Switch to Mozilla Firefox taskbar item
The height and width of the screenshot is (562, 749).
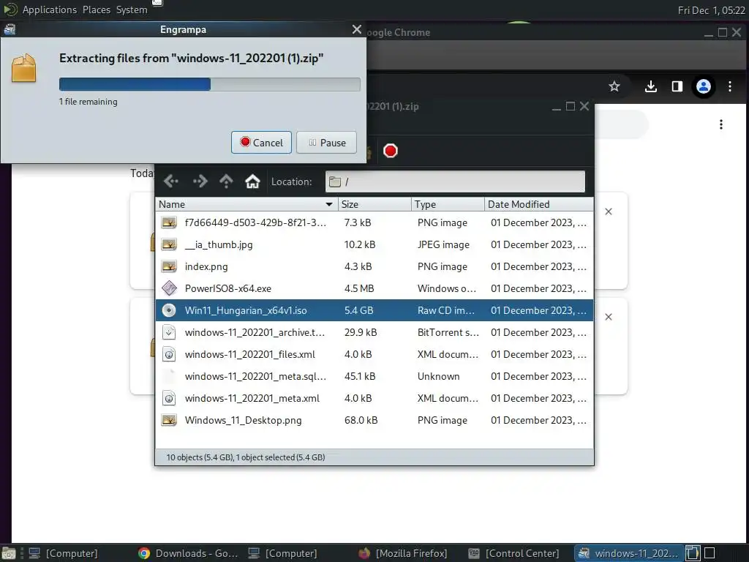[403, 553]
